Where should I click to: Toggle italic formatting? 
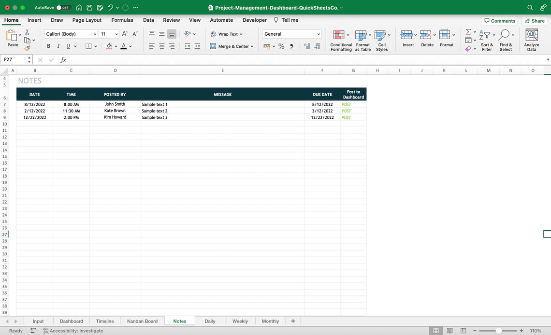coord(58,46)
